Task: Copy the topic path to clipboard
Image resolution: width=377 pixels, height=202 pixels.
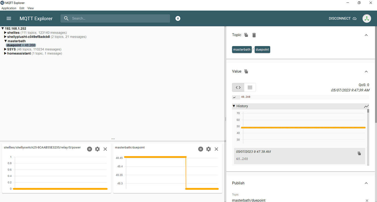Action: pyautogui.click(x=246, y=35)
